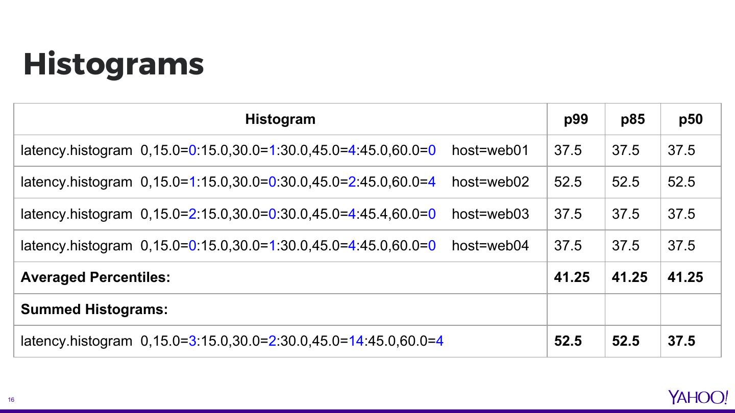Click the host=web03 text

pyautogui.click(x=490, y=214)
